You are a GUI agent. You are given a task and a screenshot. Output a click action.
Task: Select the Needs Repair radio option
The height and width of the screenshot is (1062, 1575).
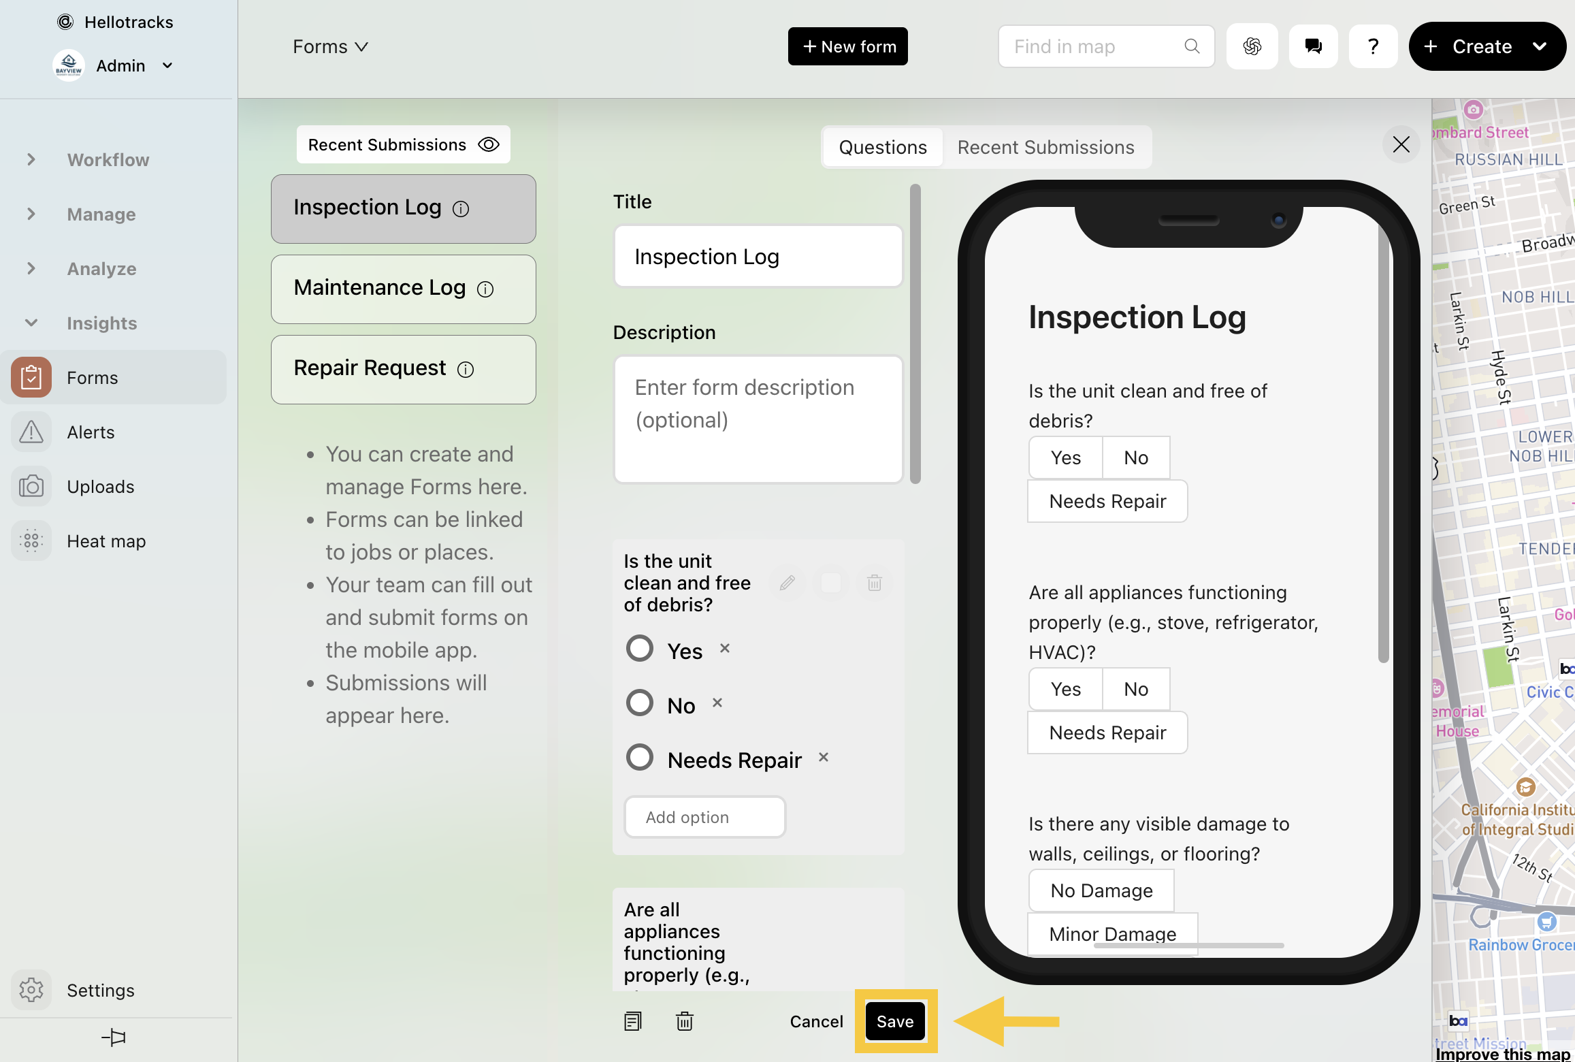[640, 758]
